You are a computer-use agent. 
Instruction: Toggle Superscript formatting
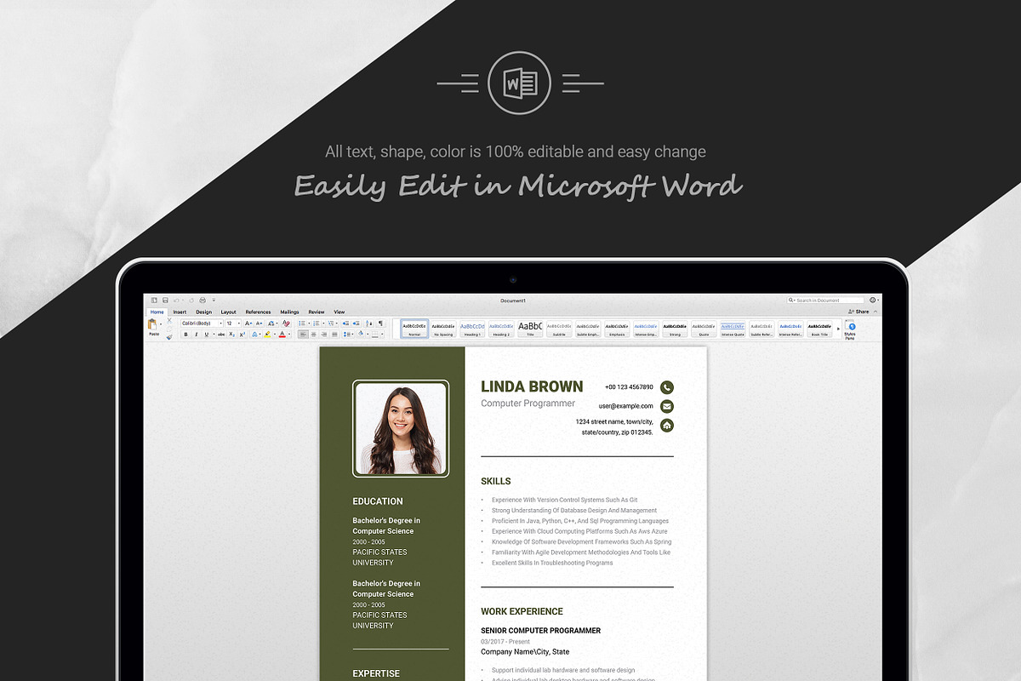pyautogui.click(x=242, y=335)
